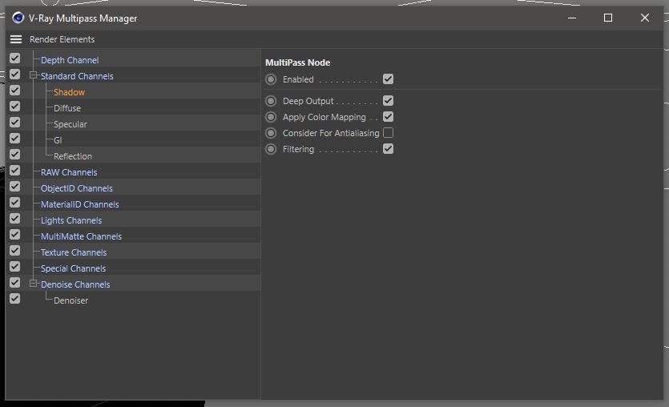669x407 pixels.
Task: Uncheck the Depth Channel checkbox
Action: [x=15, y=58]
